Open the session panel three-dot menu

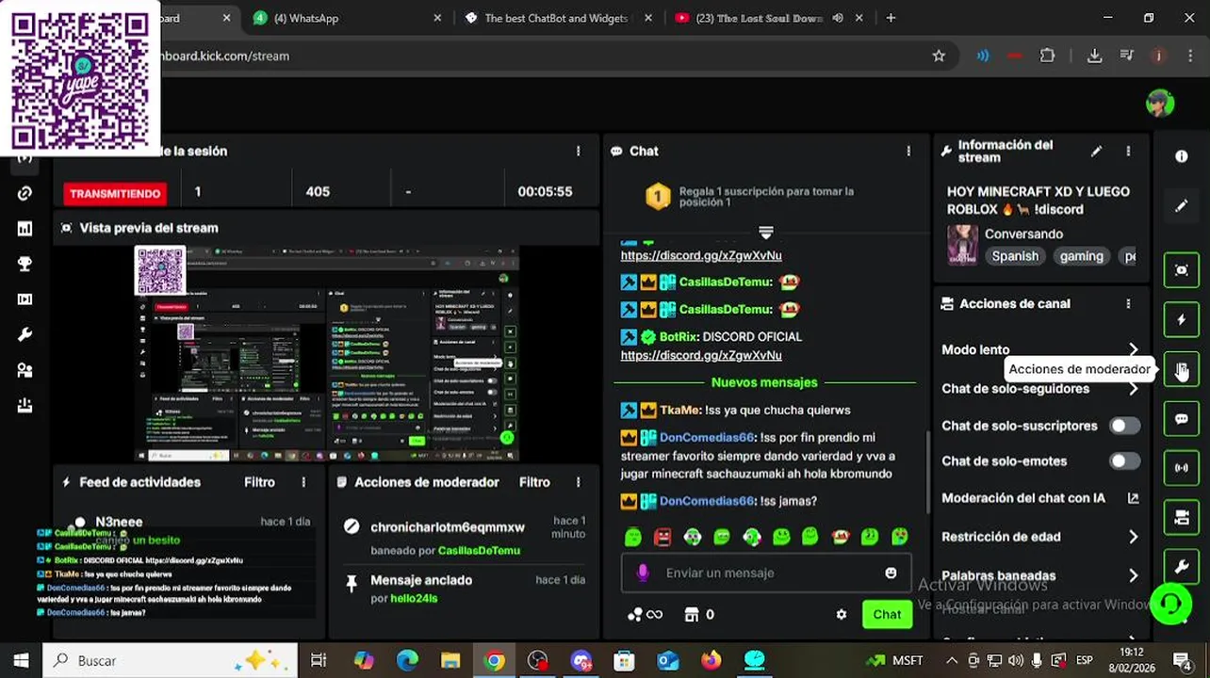tap(579, 151)
